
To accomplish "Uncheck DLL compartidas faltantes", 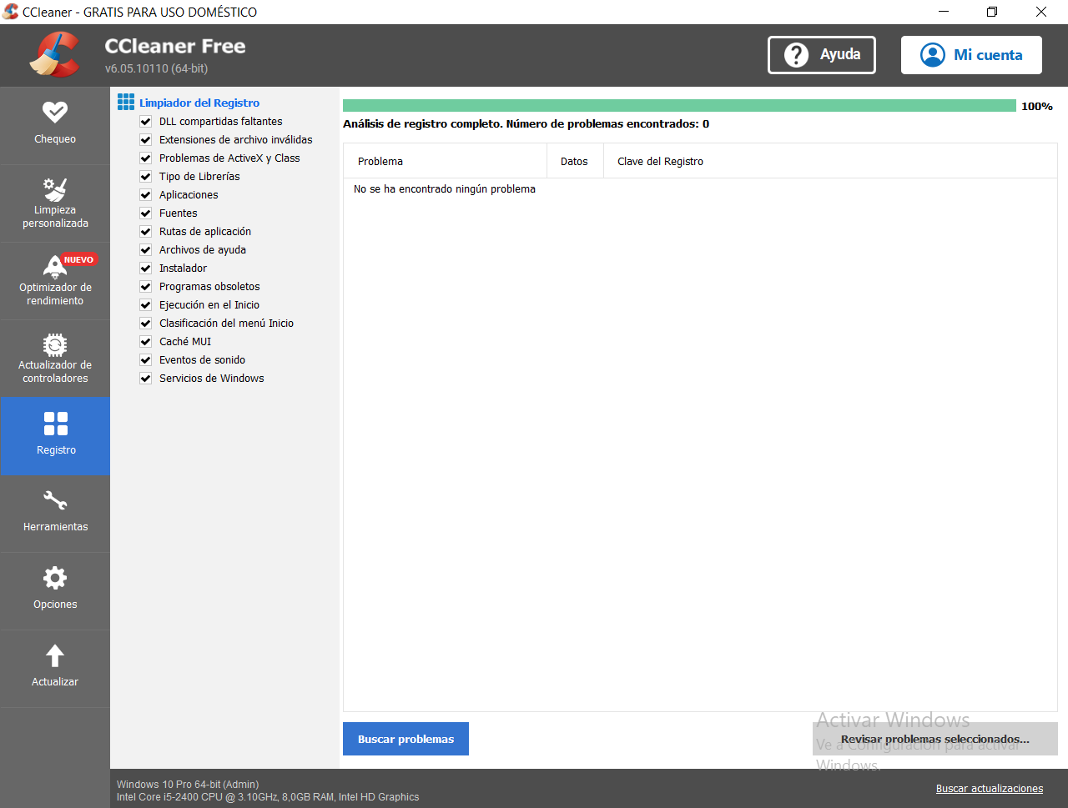I will pos(145,122).
